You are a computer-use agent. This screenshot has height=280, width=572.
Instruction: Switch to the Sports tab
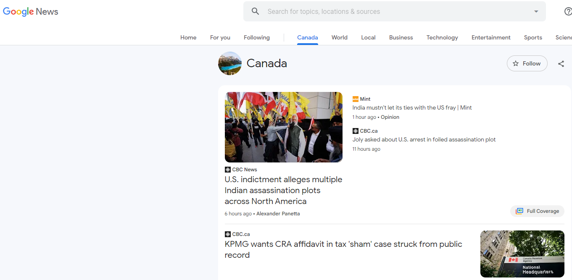coord(533,37)
